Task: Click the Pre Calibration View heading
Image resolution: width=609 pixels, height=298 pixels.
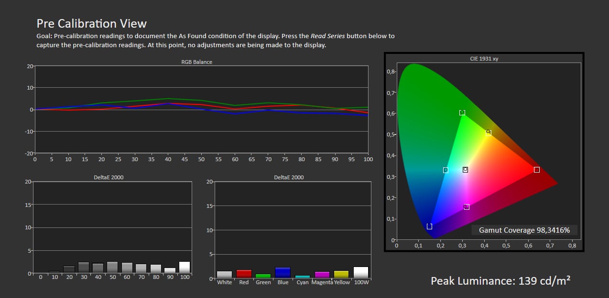Action: click(92, 23)
